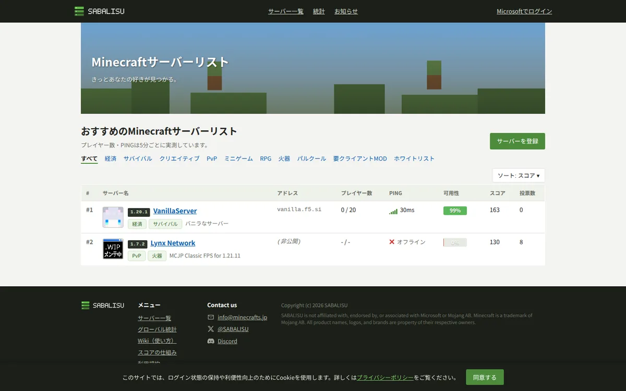
Task: Click the vanilla.f5.si address text
Action: pos(299,209)
